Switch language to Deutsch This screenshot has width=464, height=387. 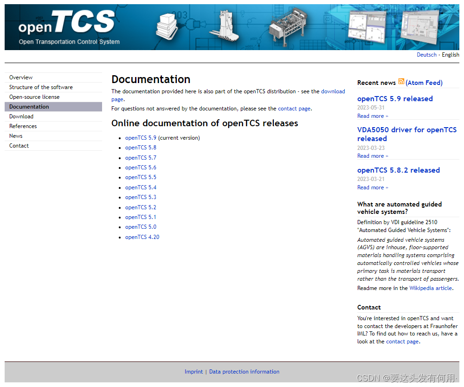[x=426, y=55]
